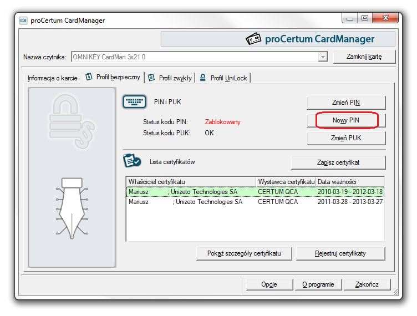The width and height of the screenshot is (417, 316).
Task: Click Rejestruj certyfikaty button
Action: [x=340, y=253]
